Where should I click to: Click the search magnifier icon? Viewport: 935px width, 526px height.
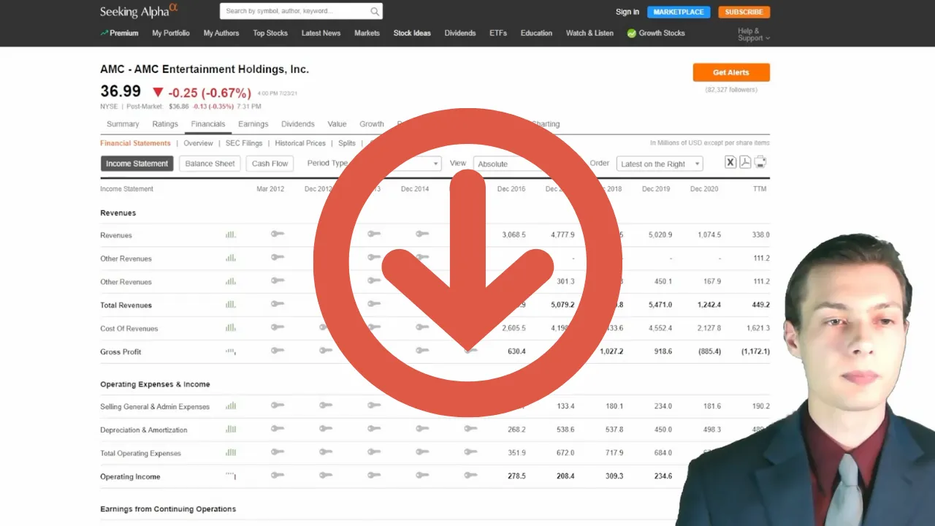tap(374, 11)
